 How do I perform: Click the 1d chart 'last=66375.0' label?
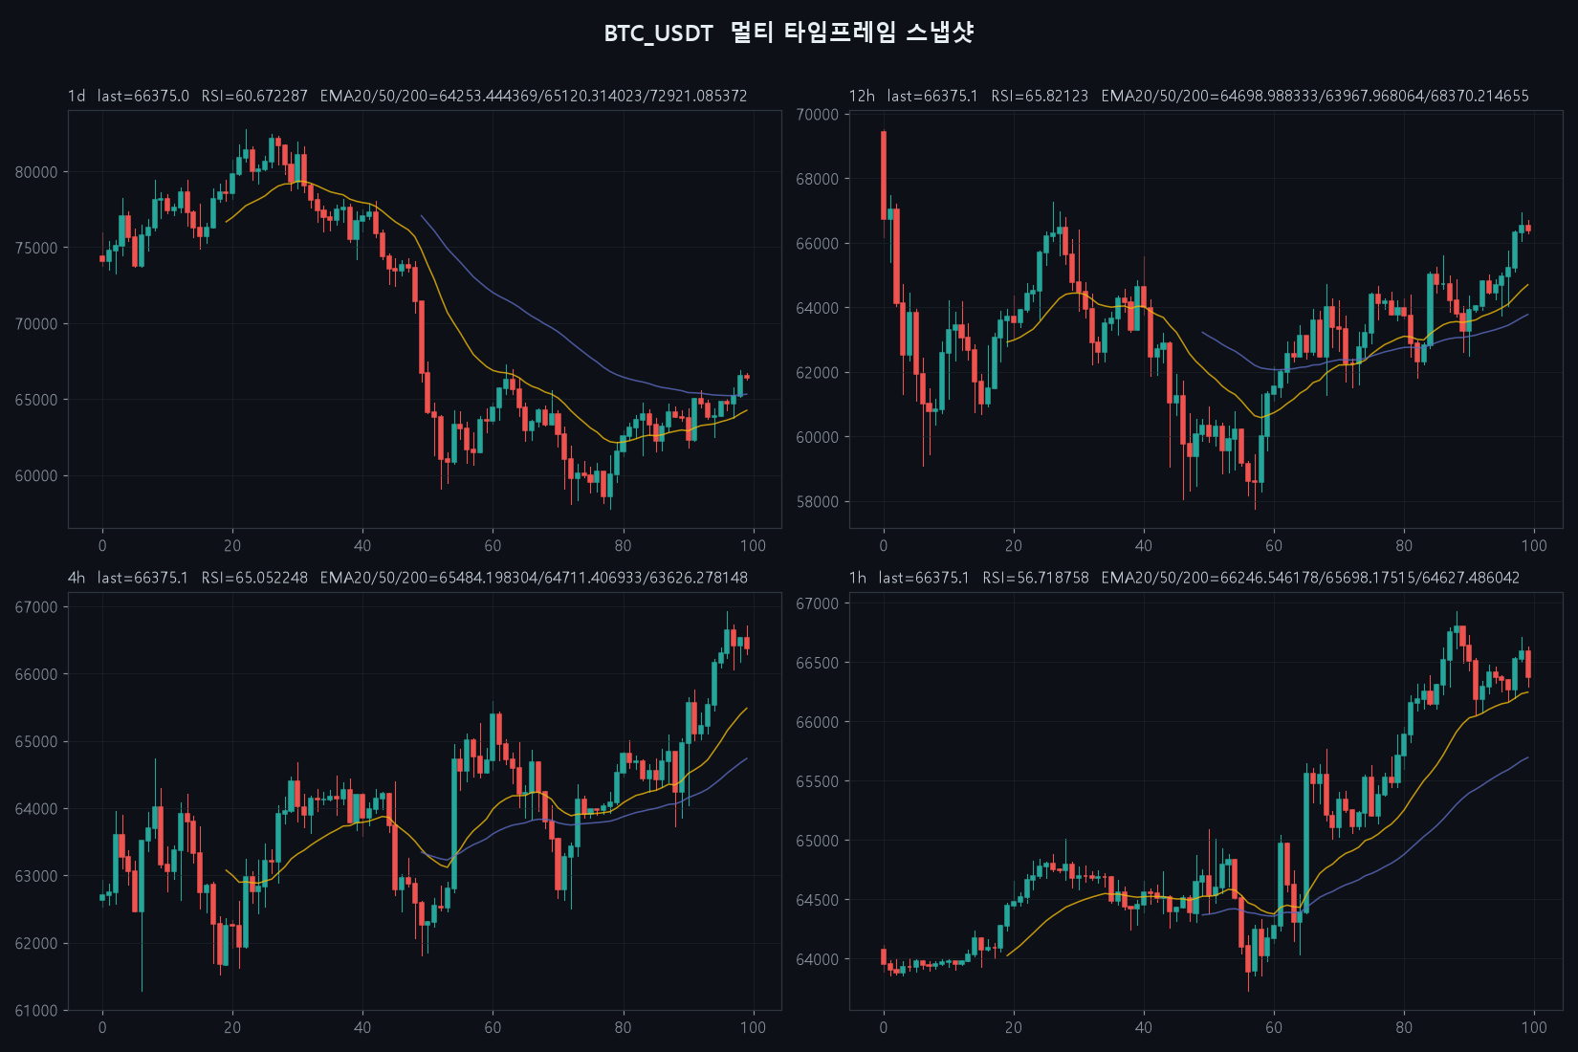pos(143,96)
